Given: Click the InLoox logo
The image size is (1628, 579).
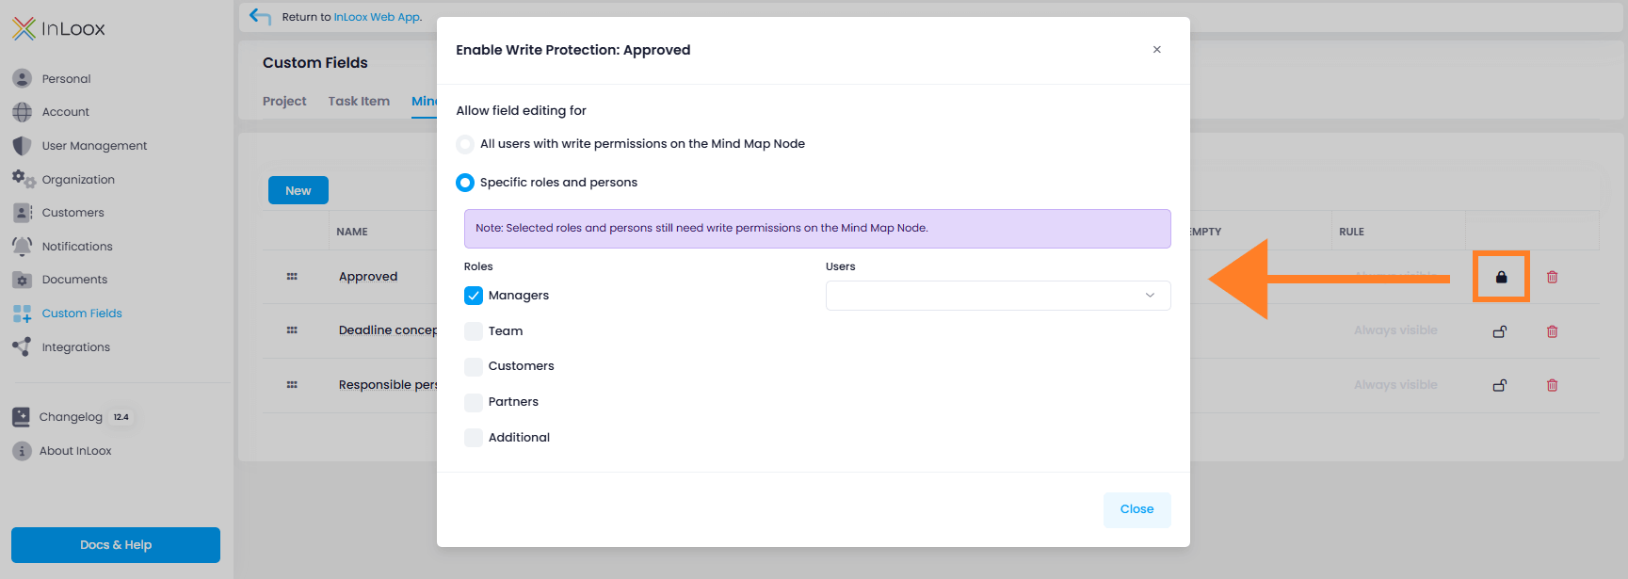Looking at the screenshot, I should click(x=58, y=28).
